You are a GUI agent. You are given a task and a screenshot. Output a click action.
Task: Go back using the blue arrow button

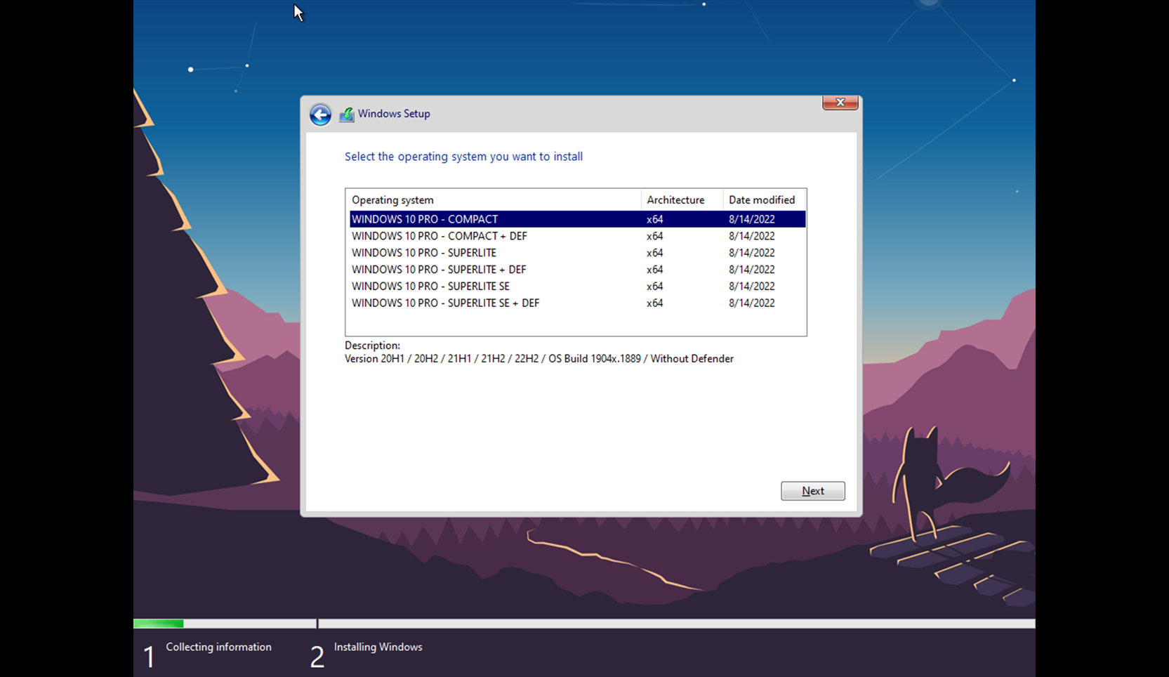tap(320, 114)
